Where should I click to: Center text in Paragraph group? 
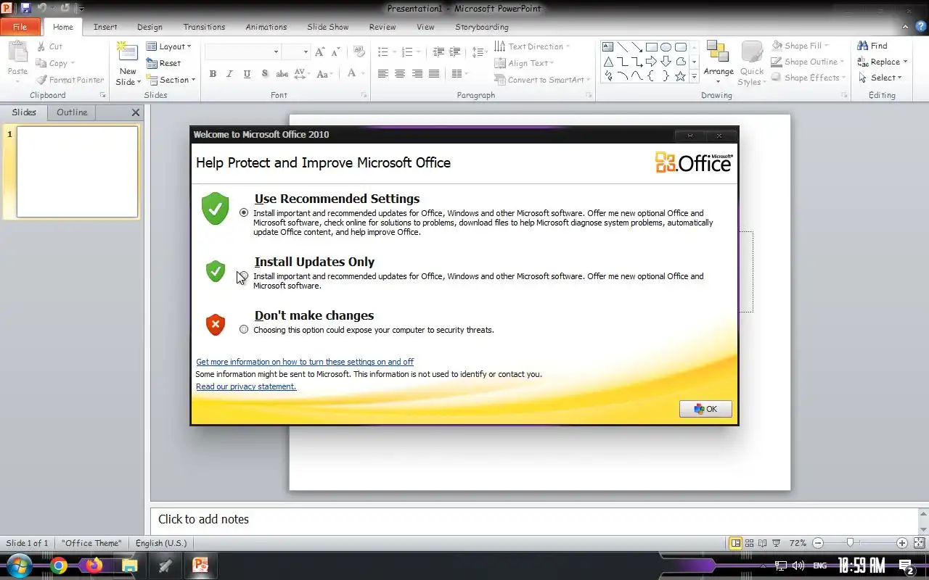400,74
